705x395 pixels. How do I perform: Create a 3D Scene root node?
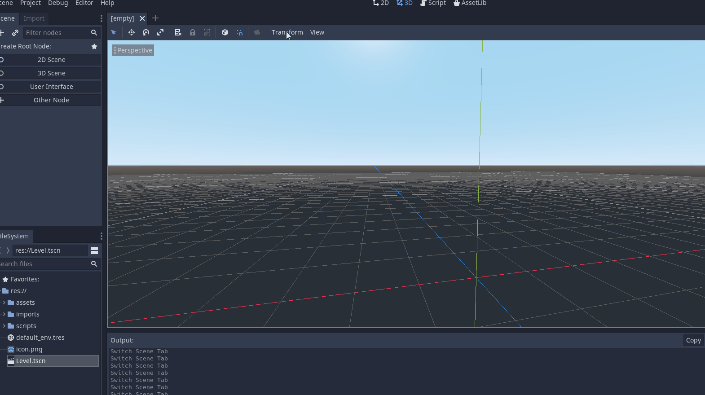pos(51,73)
